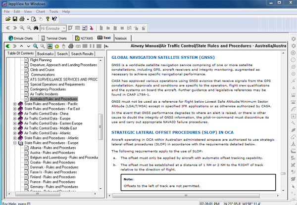Image resolution: width=297 pixels, height=205 pixels.
Task: Open the Tools menu
Action: click(53, 11)
